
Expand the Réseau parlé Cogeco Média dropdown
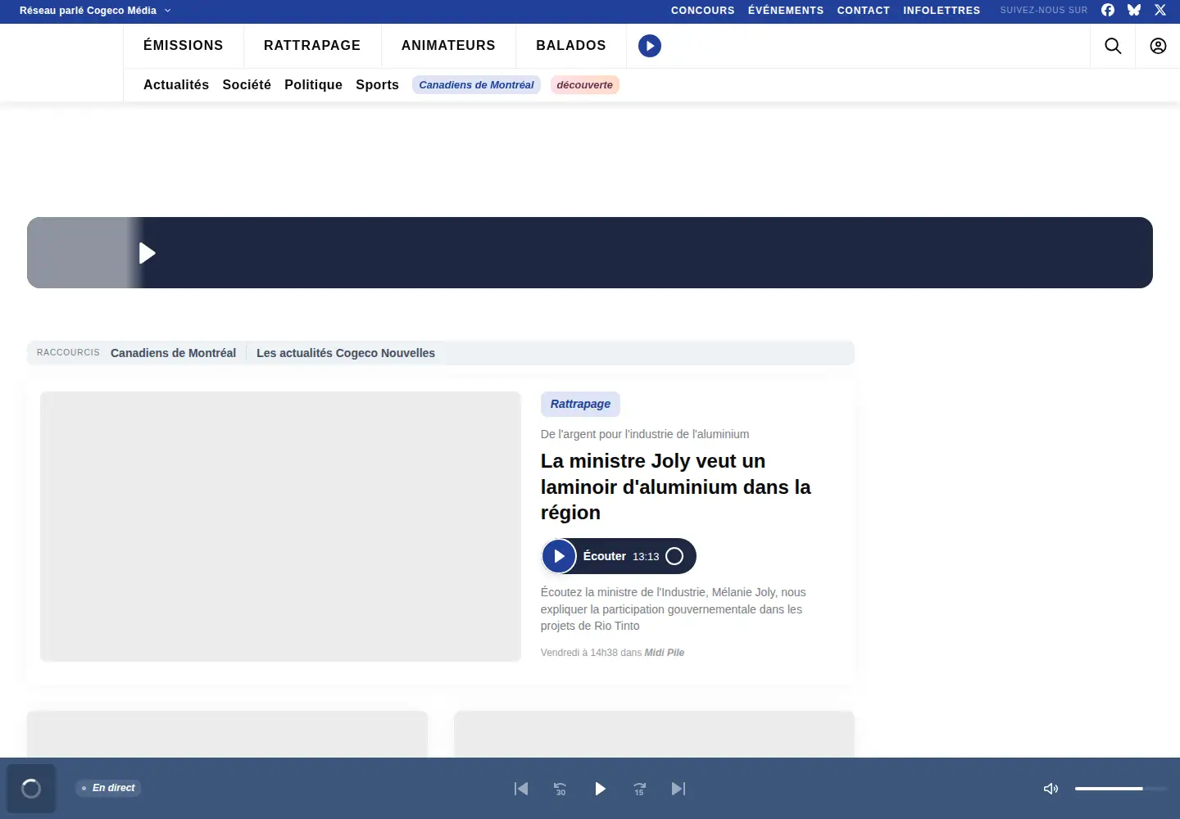point(95,11)
